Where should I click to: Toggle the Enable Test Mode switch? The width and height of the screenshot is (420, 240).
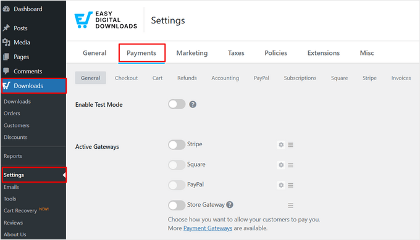pos(177,104)
